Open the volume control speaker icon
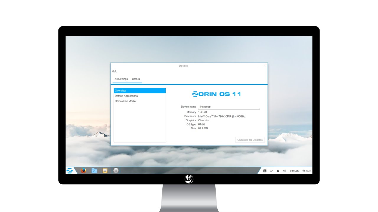The image size is (378, 212). [284, 171]
